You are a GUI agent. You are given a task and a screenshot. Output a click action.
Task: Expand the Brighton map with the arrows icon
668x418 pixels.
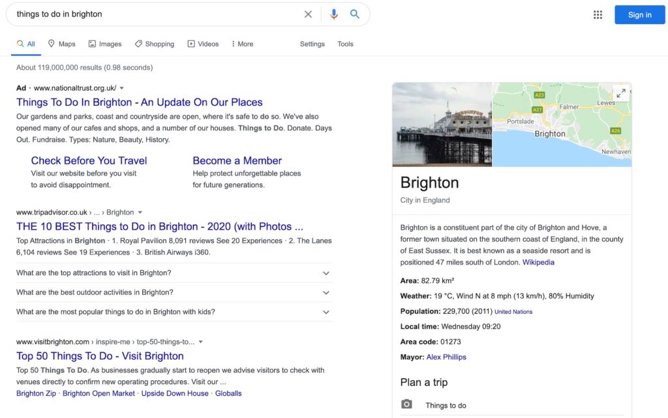621,93
